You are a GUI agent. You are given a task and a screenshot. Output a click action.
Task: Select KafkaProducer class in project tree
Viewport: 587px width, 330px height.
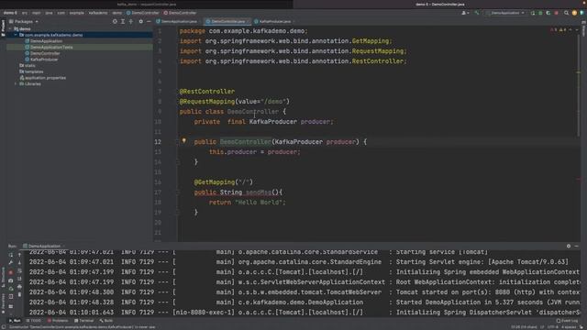[x=41, y=60]
